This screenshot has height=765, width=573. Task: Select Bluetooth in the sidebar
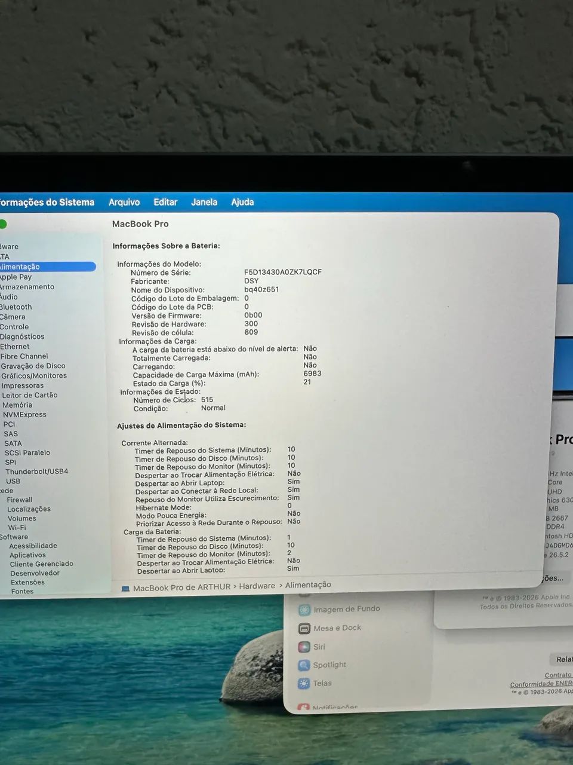tap(16, 307)
